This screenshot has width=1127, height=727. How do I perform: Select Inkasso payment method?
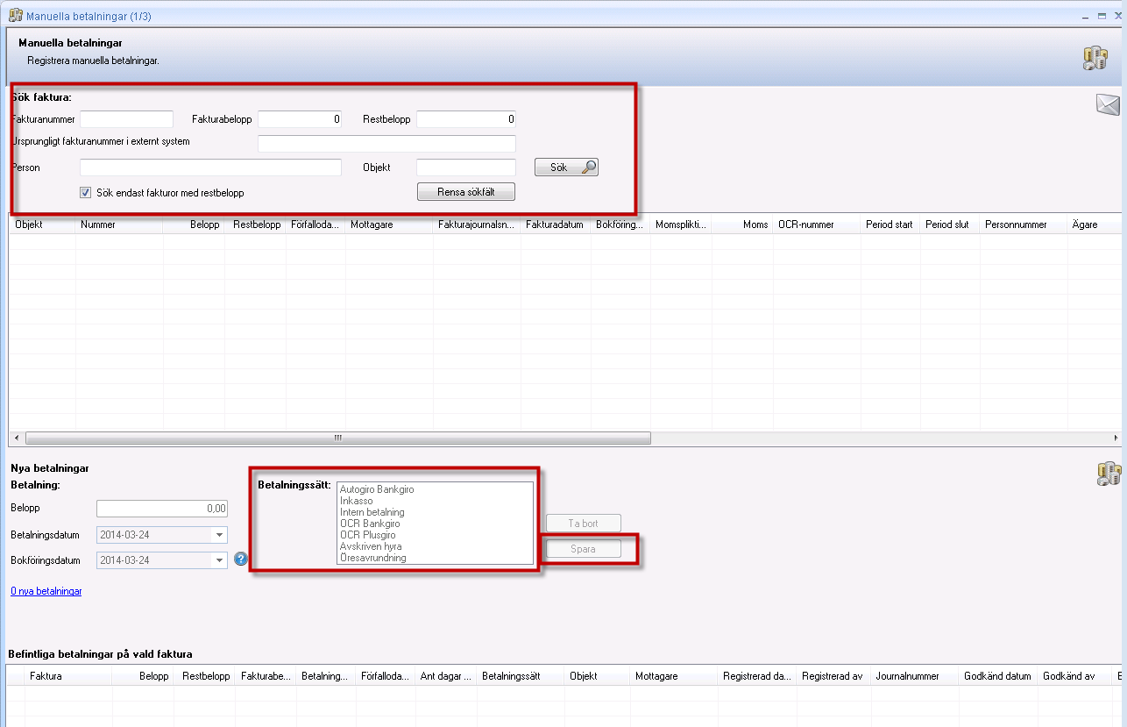pos(357,501)
